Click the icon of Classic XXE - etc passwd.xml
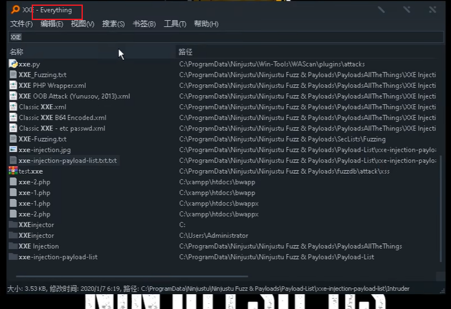This screenshot has height=309, width=451. click(x=13, y=128)
